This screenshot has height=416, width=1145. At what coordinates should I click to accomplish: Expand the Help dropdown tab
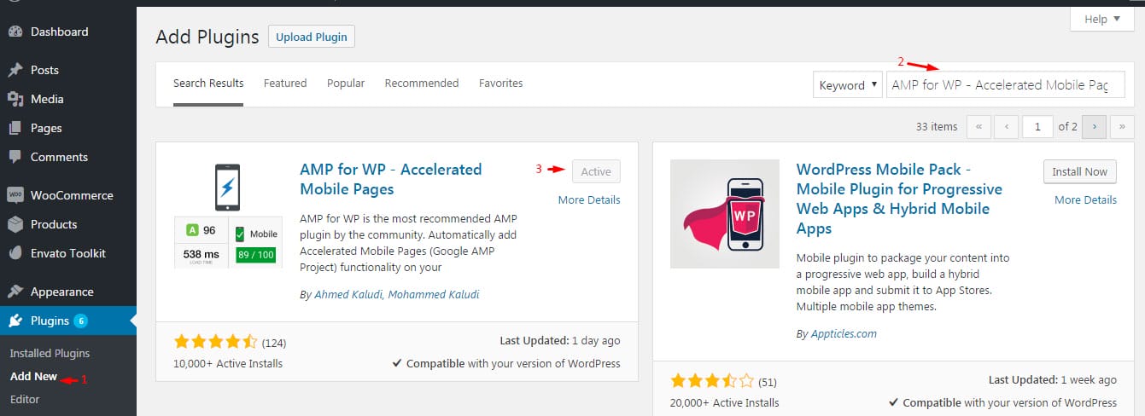pyautogui.click(x=1101, y=20)
